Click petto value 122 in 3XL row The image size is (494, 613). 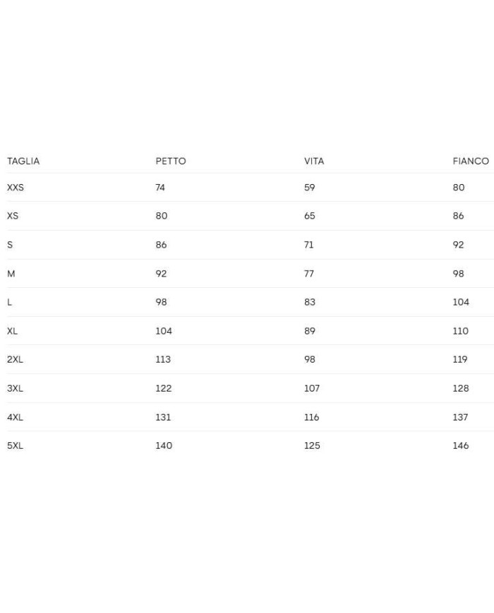pos(163,388)
